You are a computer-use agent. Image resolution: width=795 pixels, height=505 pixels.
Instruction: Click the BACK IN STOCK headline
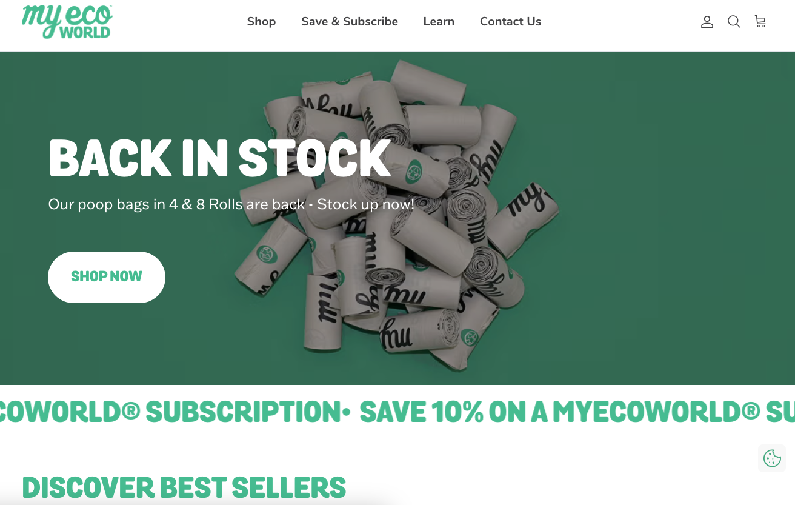[219, 159]
